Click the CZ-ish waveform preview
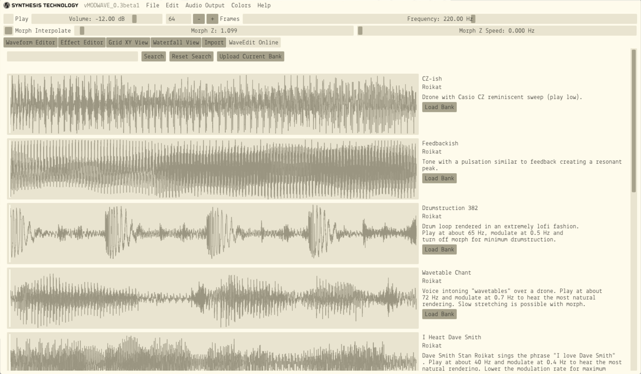This screenshot has width=641, height=374. click(x=213, y=104)
